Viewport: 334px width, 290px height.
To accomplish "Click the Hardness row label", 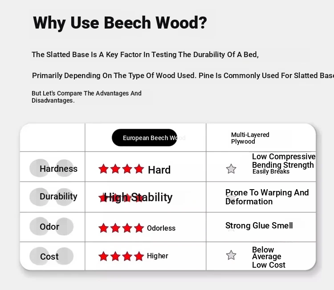I will 59,169.
